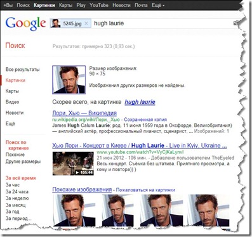Open the fourth similar image thumbnail
This screenshot has width=252, height=237.
click(x=208, y=210)
